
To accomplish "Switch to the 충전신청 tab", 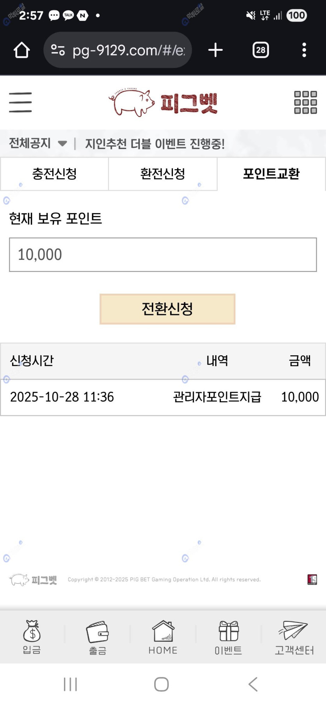I will click(54, 174).
